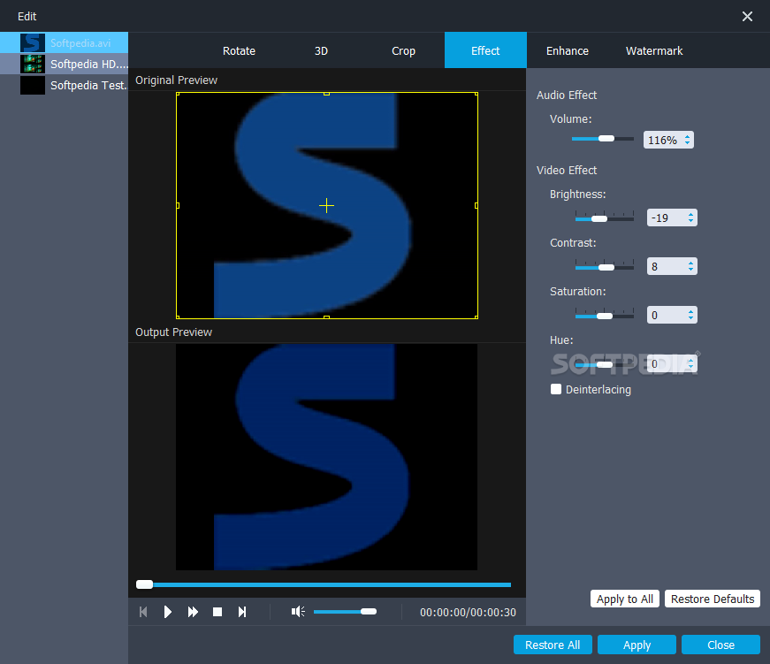This screenshot has height=664, width=770.
Task: Click the crop center crosshair marker
Action: (326, 205)
